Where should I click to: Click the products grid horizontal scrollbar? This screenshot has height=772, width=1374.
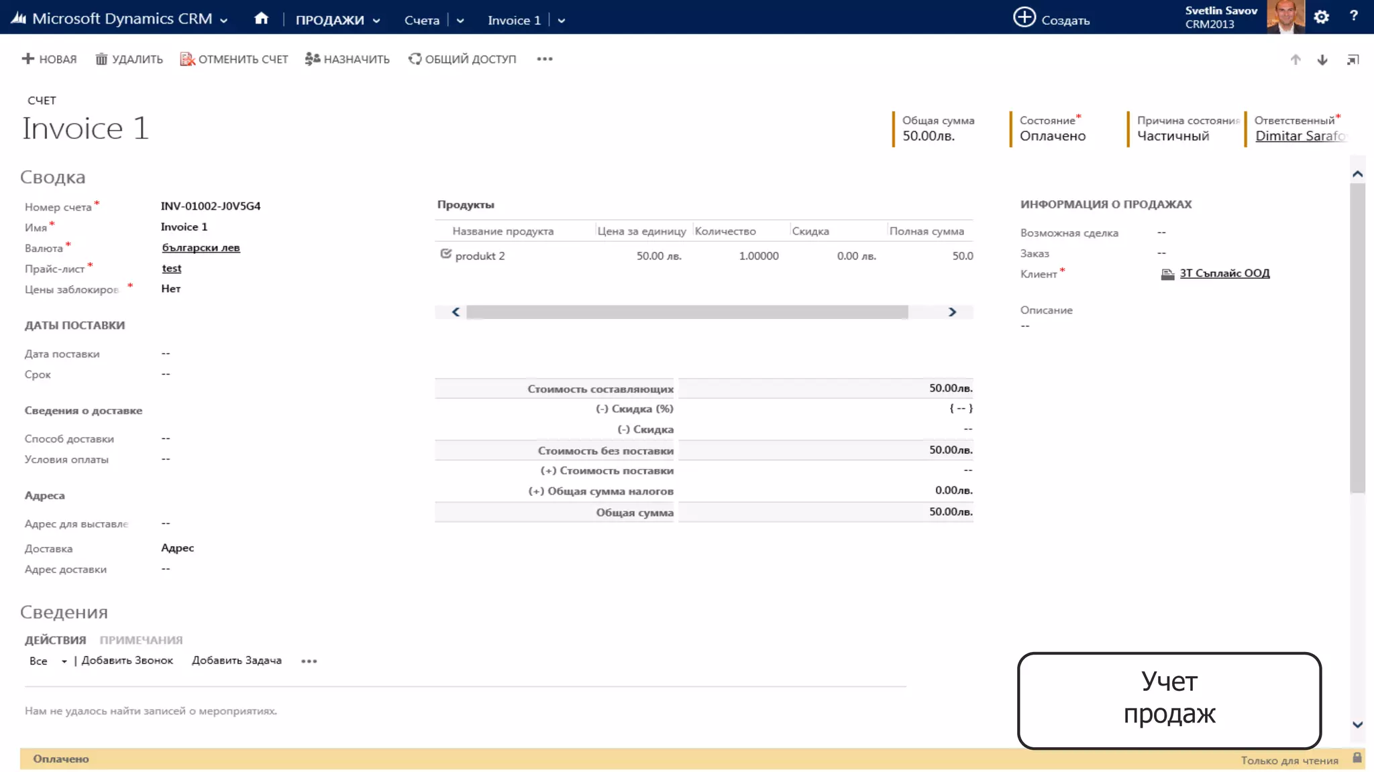coord(686,312)
